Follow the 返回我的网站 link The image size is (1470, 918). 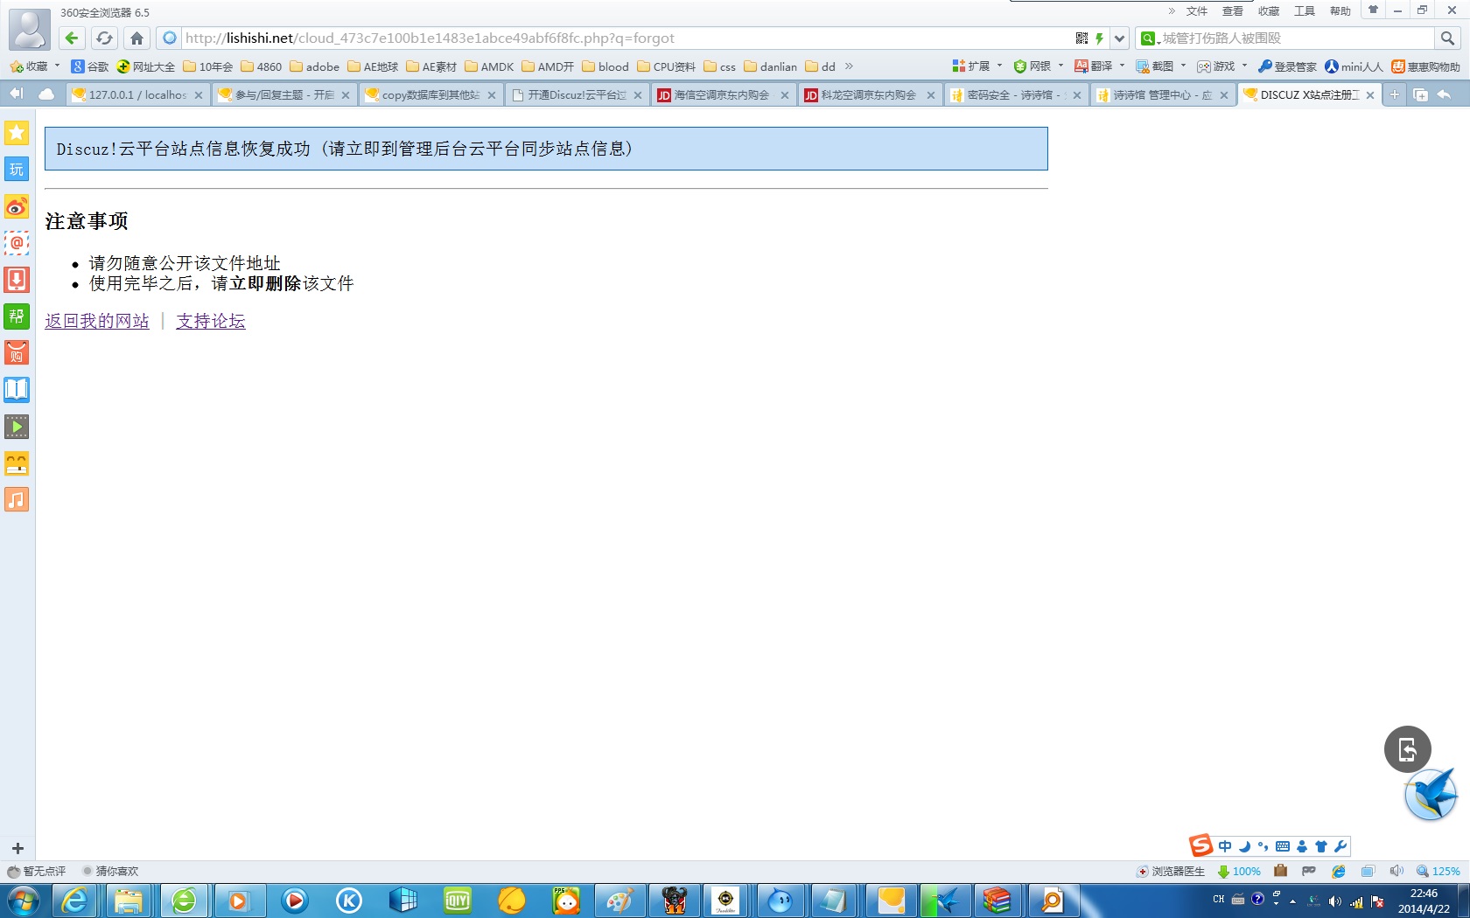click(97, 321)
